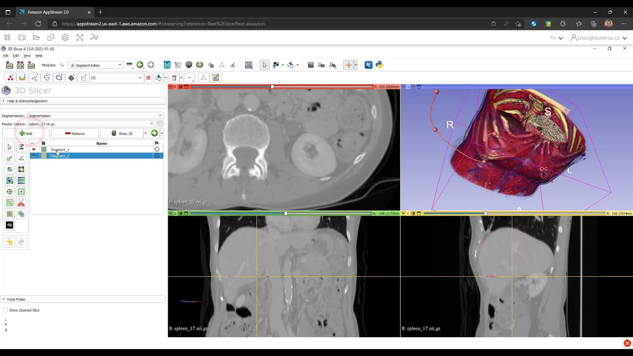Toggle the red slice view pin icon
Screen dimensions: 633x356
(170, 87)
